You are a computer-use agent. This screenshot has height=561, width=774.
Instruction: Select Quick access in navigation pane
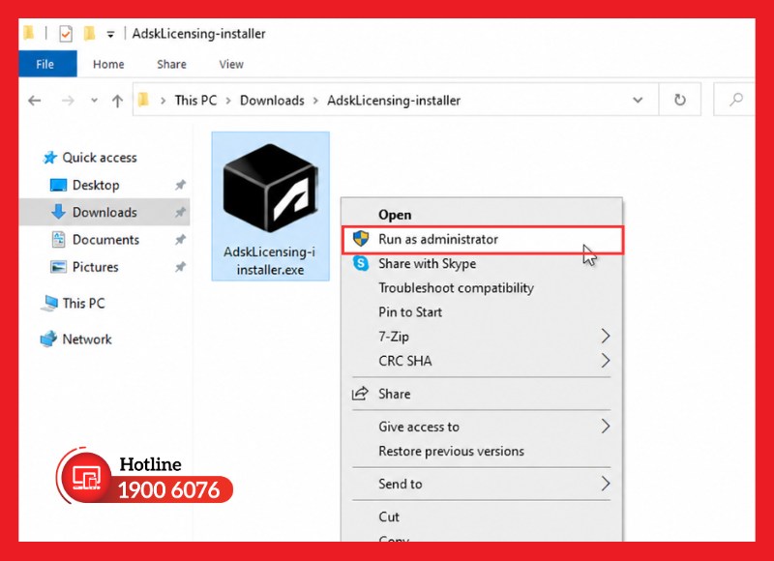[100, 158]
